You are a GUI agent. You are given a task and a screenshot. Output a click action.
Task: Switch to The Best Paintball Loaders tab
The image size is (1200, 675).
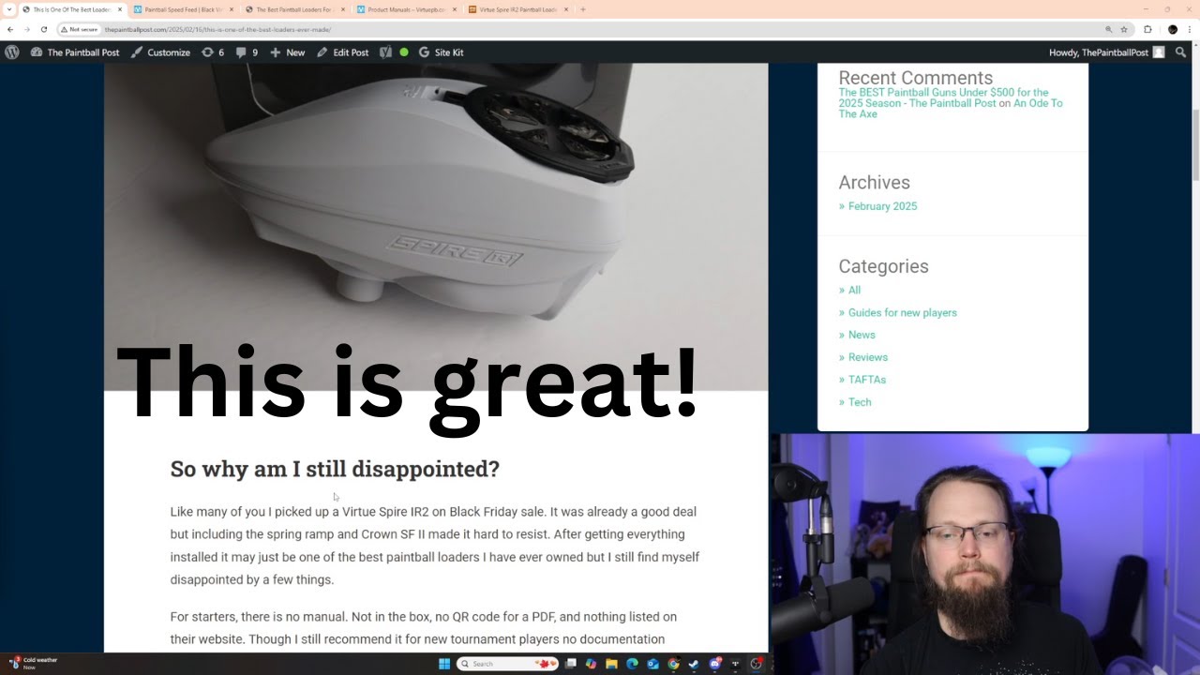point(294,9)
